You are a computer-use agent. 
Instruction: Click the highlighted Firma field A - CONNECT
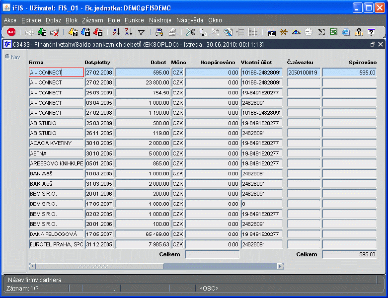coord(57,73)
